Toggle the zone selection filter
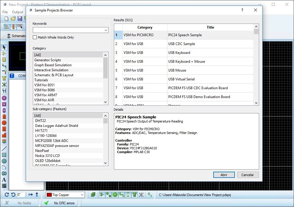 pyautogui.click(x=135, y=195)
